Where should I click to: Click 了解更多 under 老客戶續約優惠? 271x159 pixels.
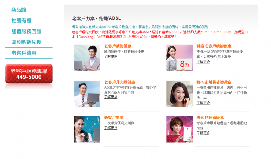coord(111,57)
